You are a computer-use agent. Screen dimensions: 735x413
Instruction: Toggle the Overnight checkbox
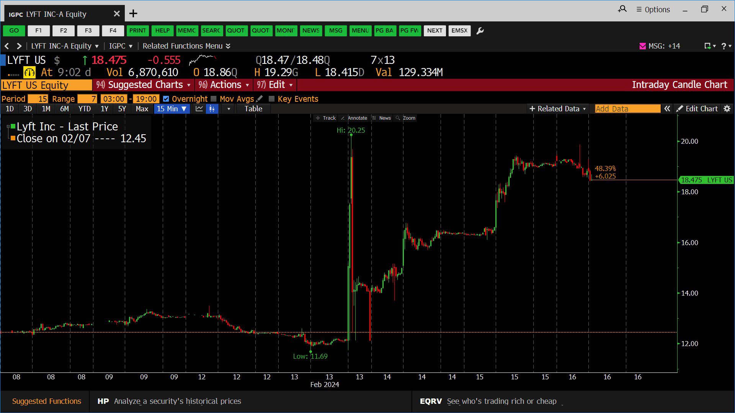point(166,99)
